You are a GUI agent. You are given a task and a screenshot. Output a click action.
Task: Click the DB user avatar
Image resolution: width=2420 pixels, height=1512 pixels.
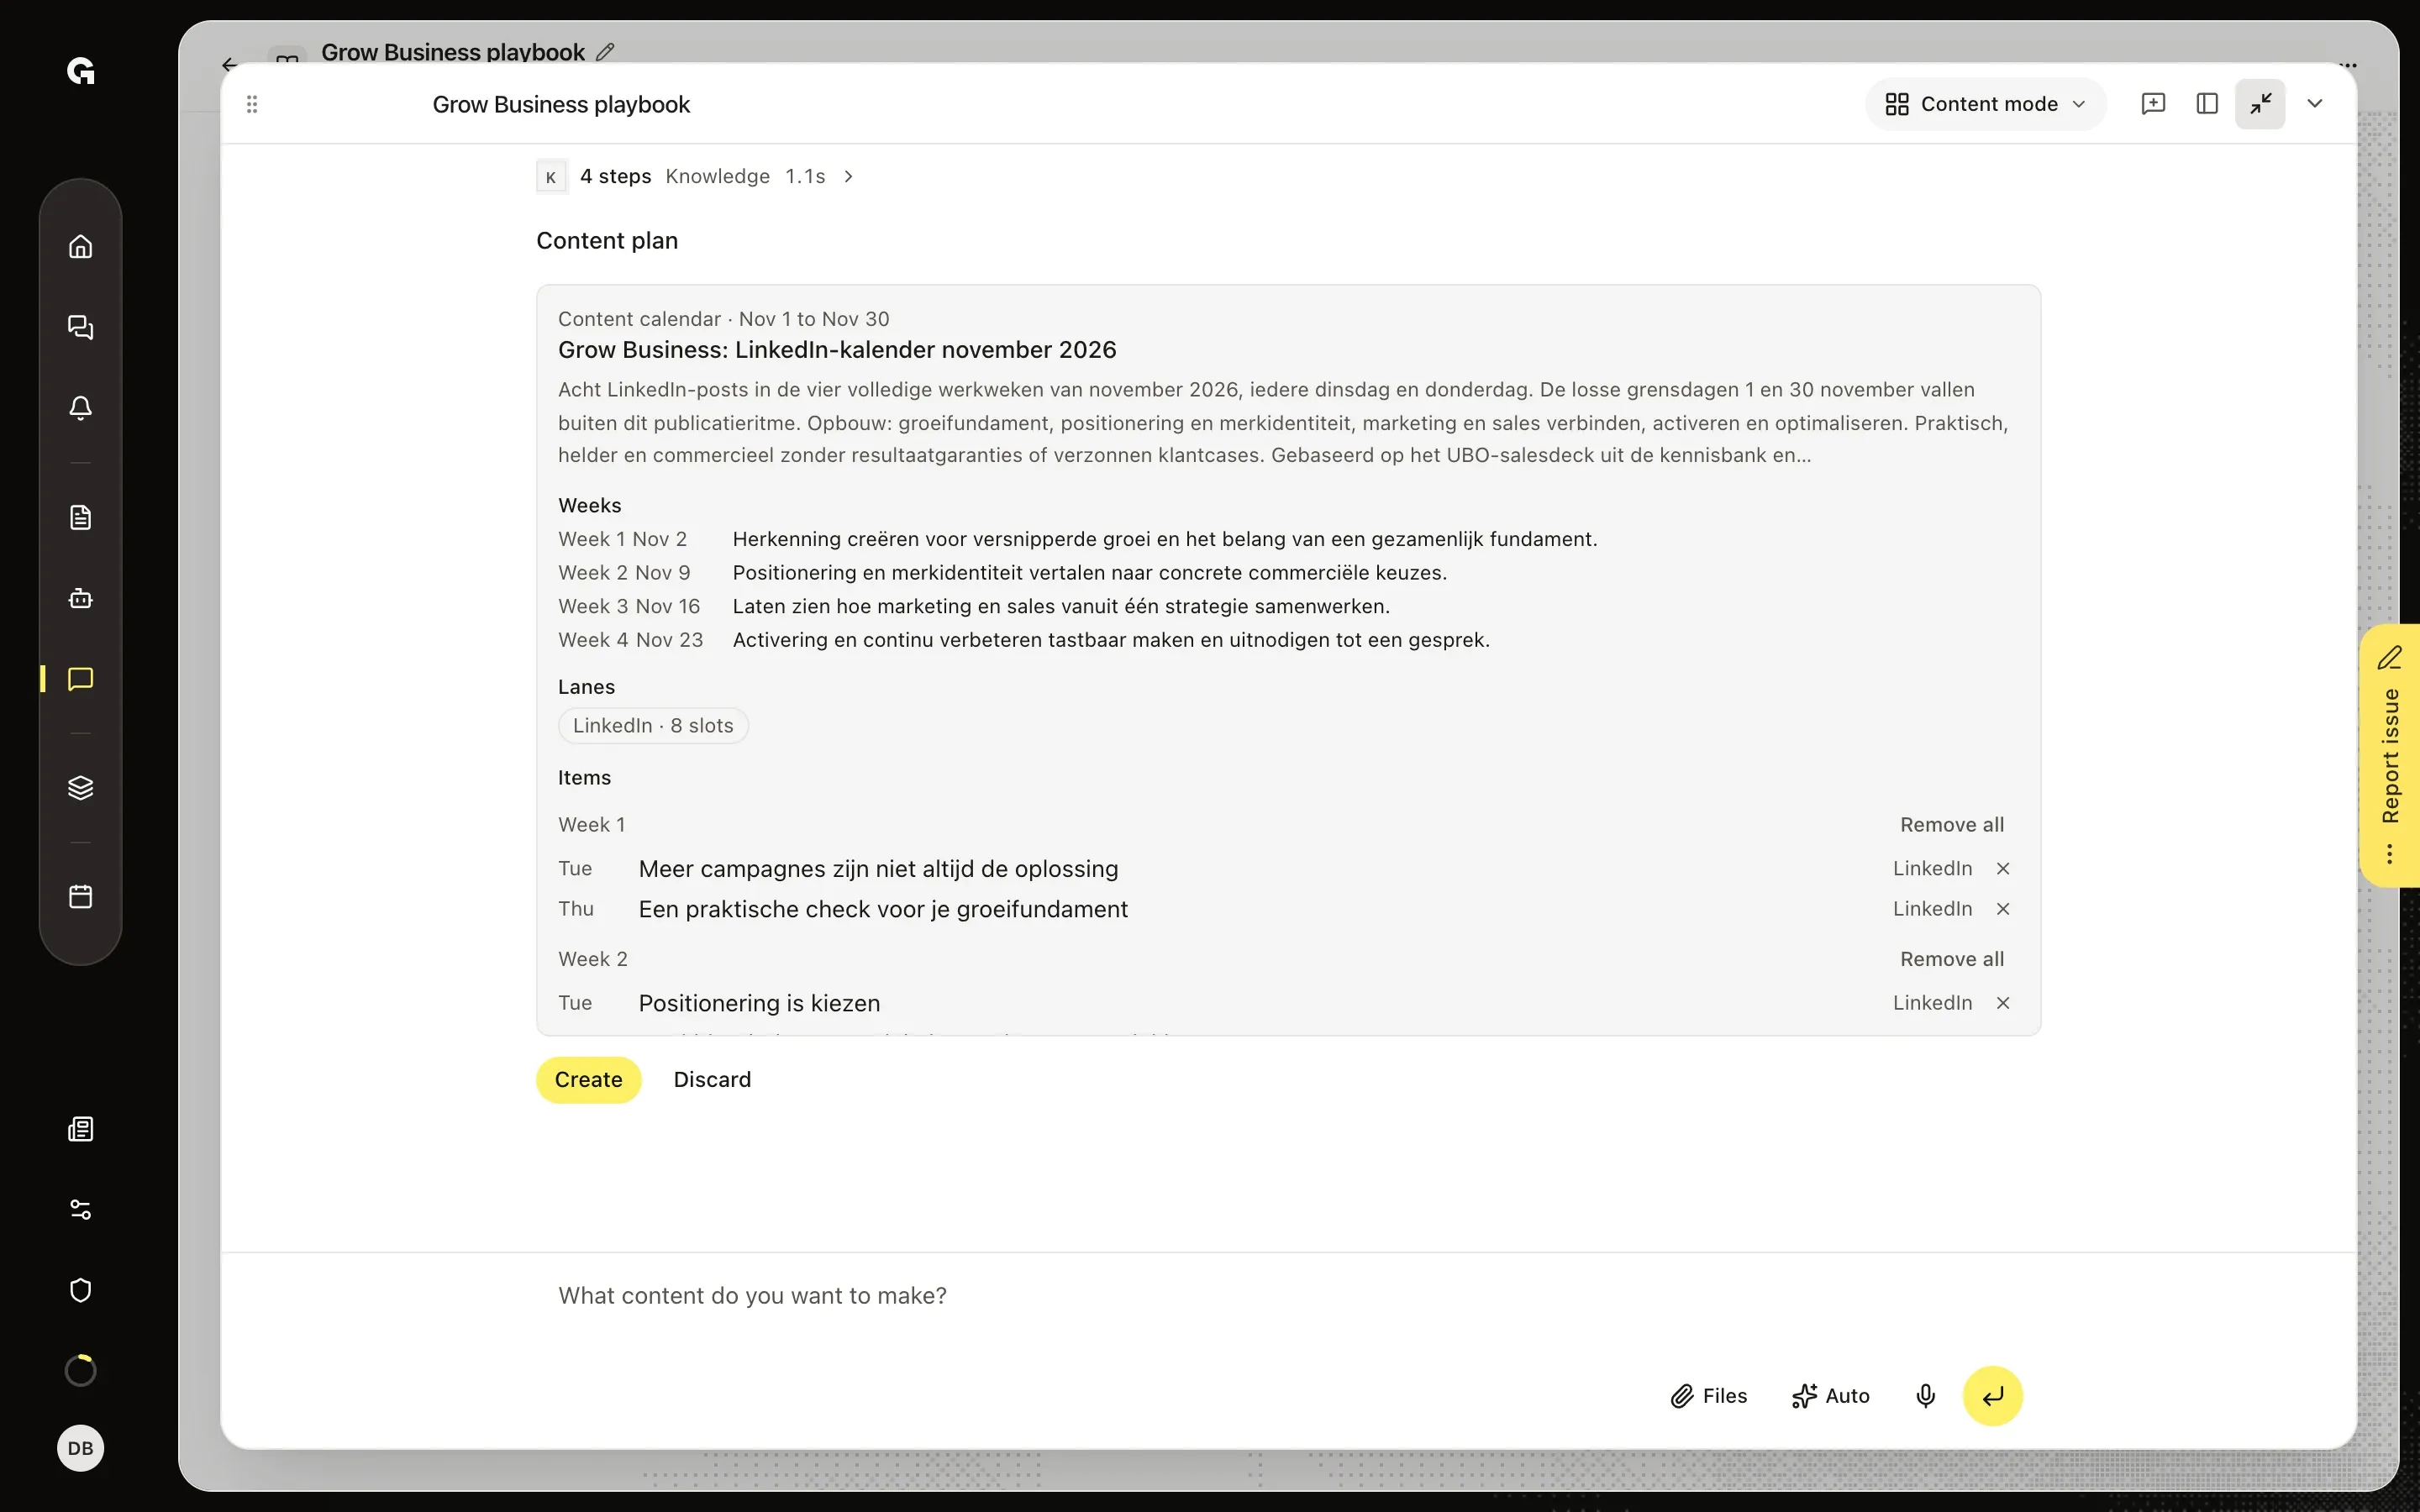click(81, 1448)
